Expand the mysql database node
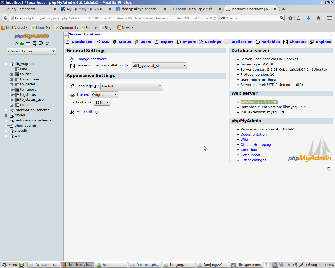The width and height of the screenshot is (335, 268). point(6,115)
